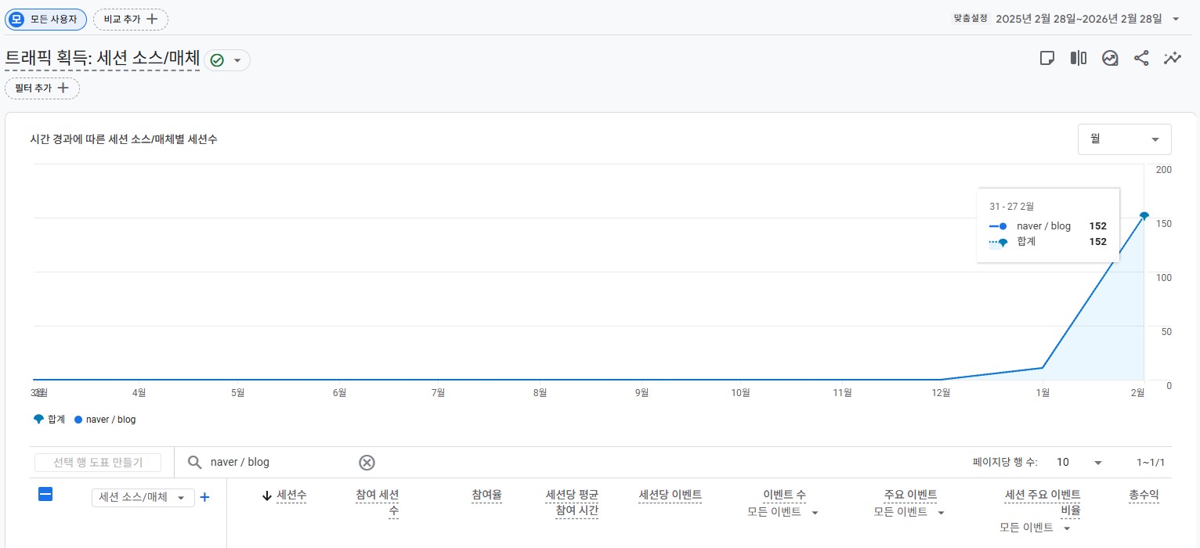
Task: Click the plus to add a secondary dimension
Action: click(x=204, y=497)
